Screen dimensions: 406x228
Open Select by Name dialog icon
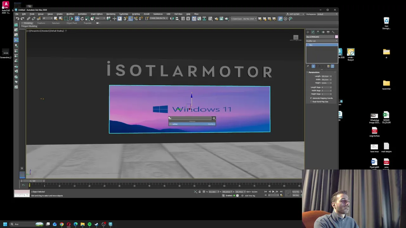click(61, 18)
